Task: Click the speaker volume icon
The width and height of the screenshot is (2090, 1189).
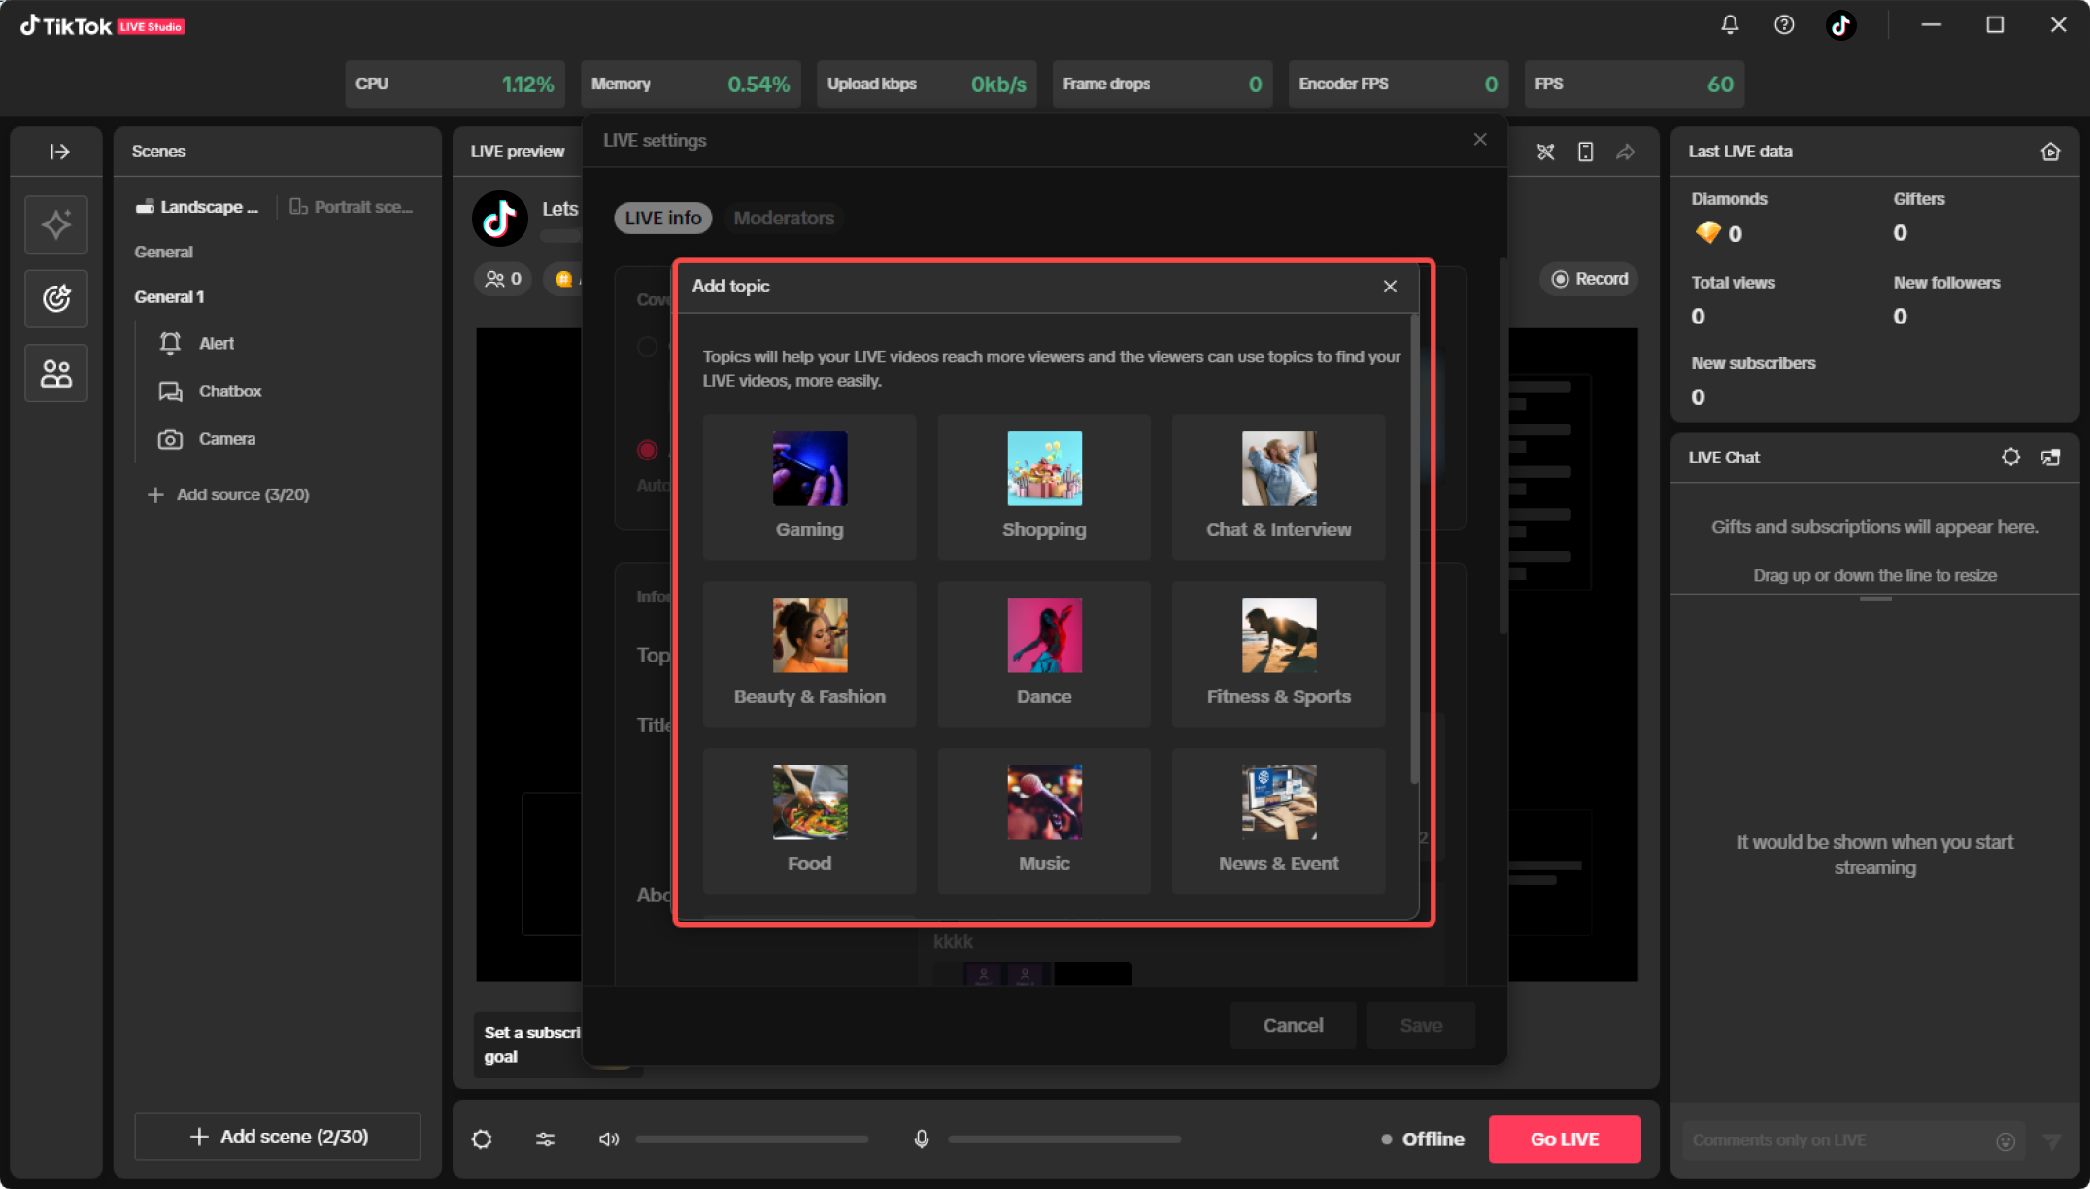Action: 609,1139
